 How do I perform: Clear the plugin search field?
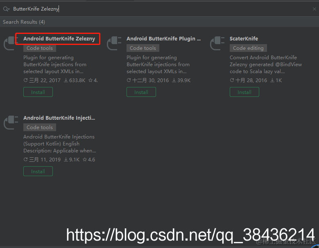coord(314,9)
